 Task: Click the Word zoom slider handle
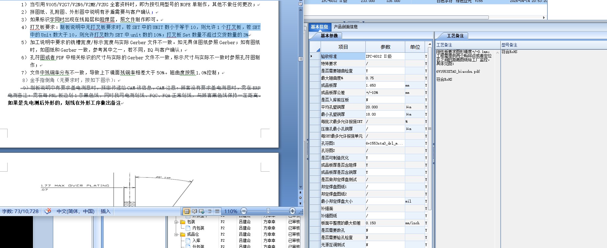click(268, 211)
